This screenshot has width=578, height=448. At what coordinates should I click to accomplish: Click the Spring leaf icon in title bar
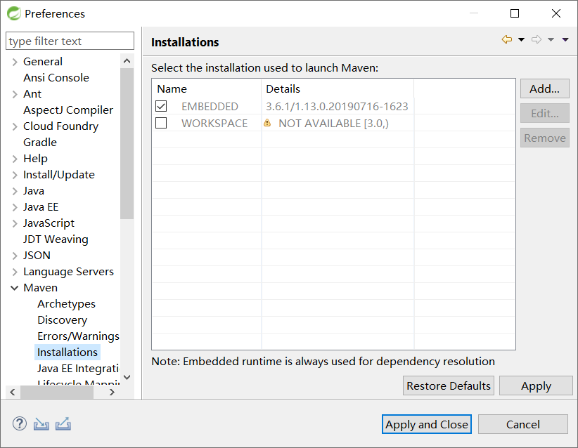(x=14, y=13)
